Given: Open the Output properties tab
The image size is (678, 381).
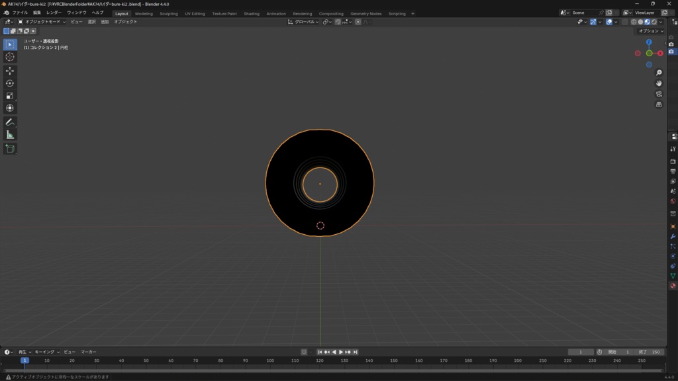Looking at the screenshot, I should coord(673,171).
